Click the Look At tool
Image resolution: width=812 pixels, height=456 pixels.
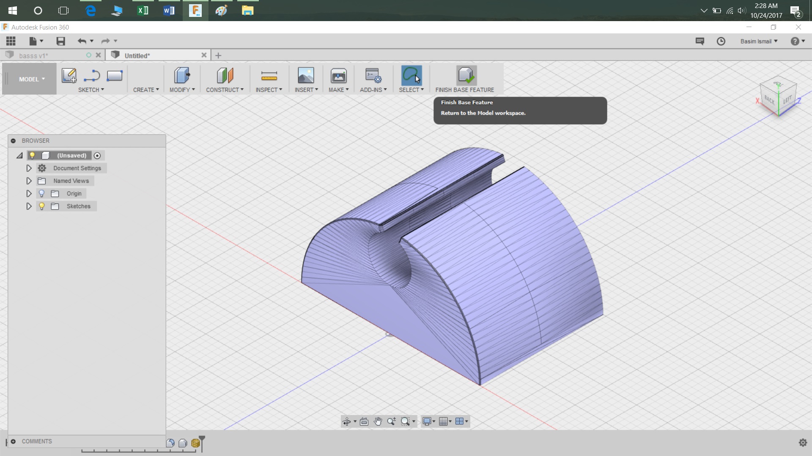pos(364,421)
